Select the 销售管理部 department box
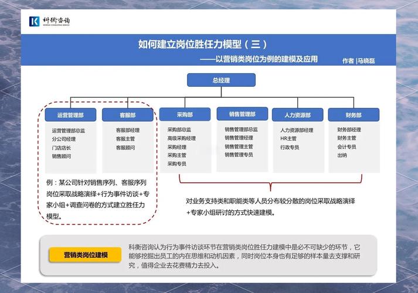 [242, 114]
